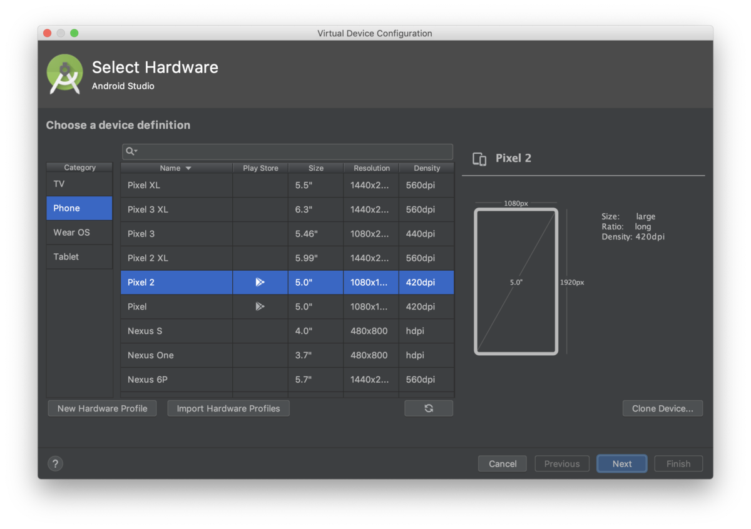Select the Pixel 2 XL device name
This screenshot has width=751, height=529.
tap(148, 258)
